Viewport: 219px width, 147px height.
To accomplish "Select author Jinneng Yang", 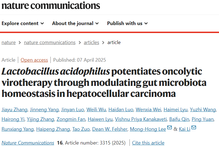I will coord(44,110).
